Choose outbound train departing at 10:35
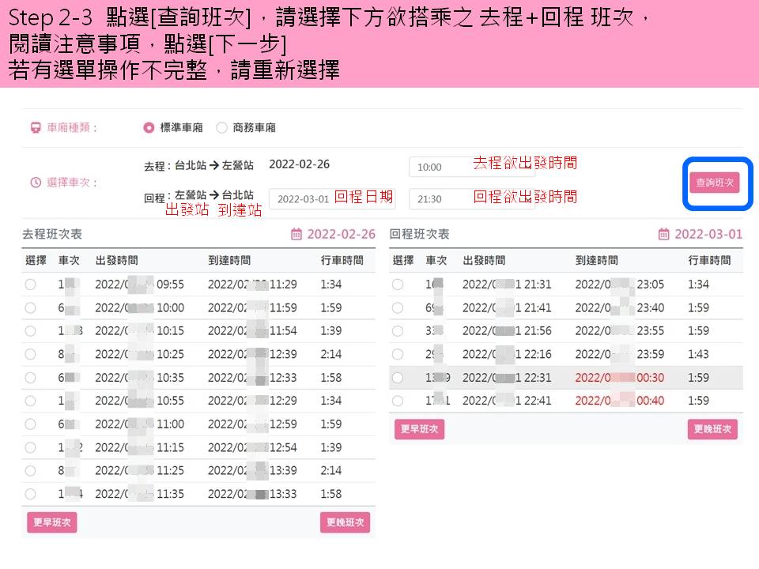 (31, 378)
